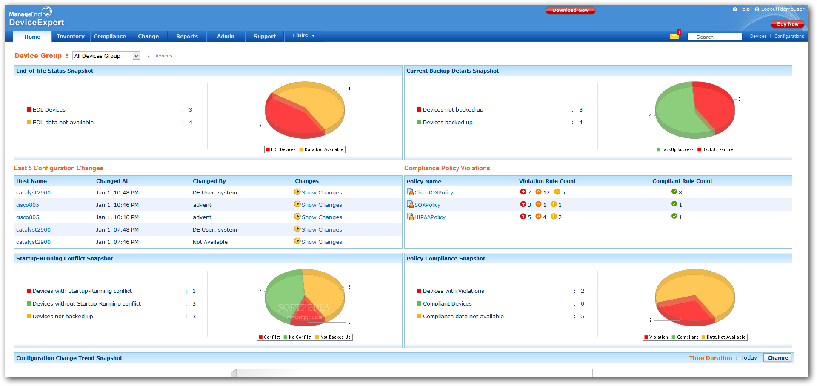
Task: Click the orange major violation icon for HIPAAPolicy
Action: 538,217
